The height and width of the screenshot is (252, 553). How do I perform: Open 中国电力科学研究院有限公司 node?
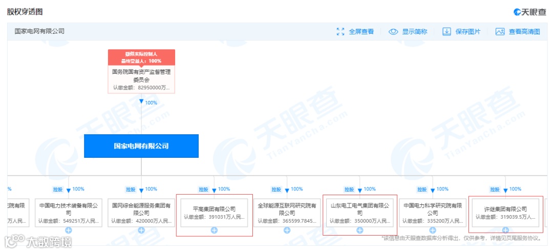433,213
